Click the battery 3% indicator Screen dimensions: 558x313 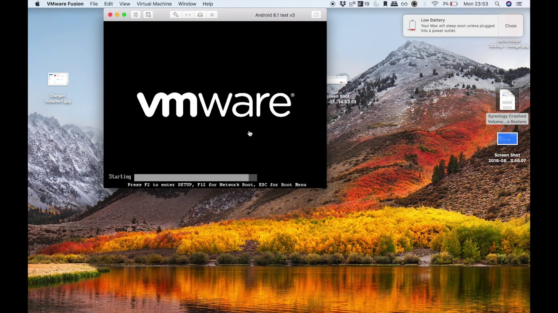click(x=450, y=4)
